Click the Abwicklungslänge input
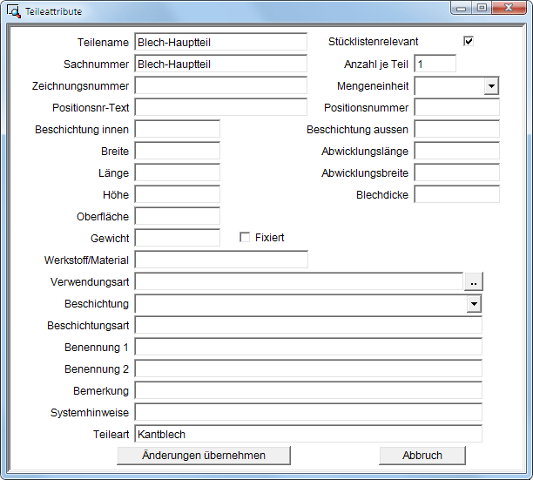Screen dimensions: 533x480 coord(457,151)
